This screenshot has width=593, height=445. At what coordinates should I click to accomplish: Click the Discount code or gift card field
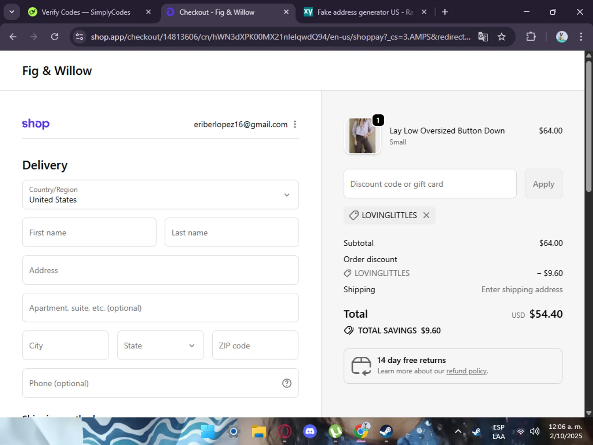430,184
